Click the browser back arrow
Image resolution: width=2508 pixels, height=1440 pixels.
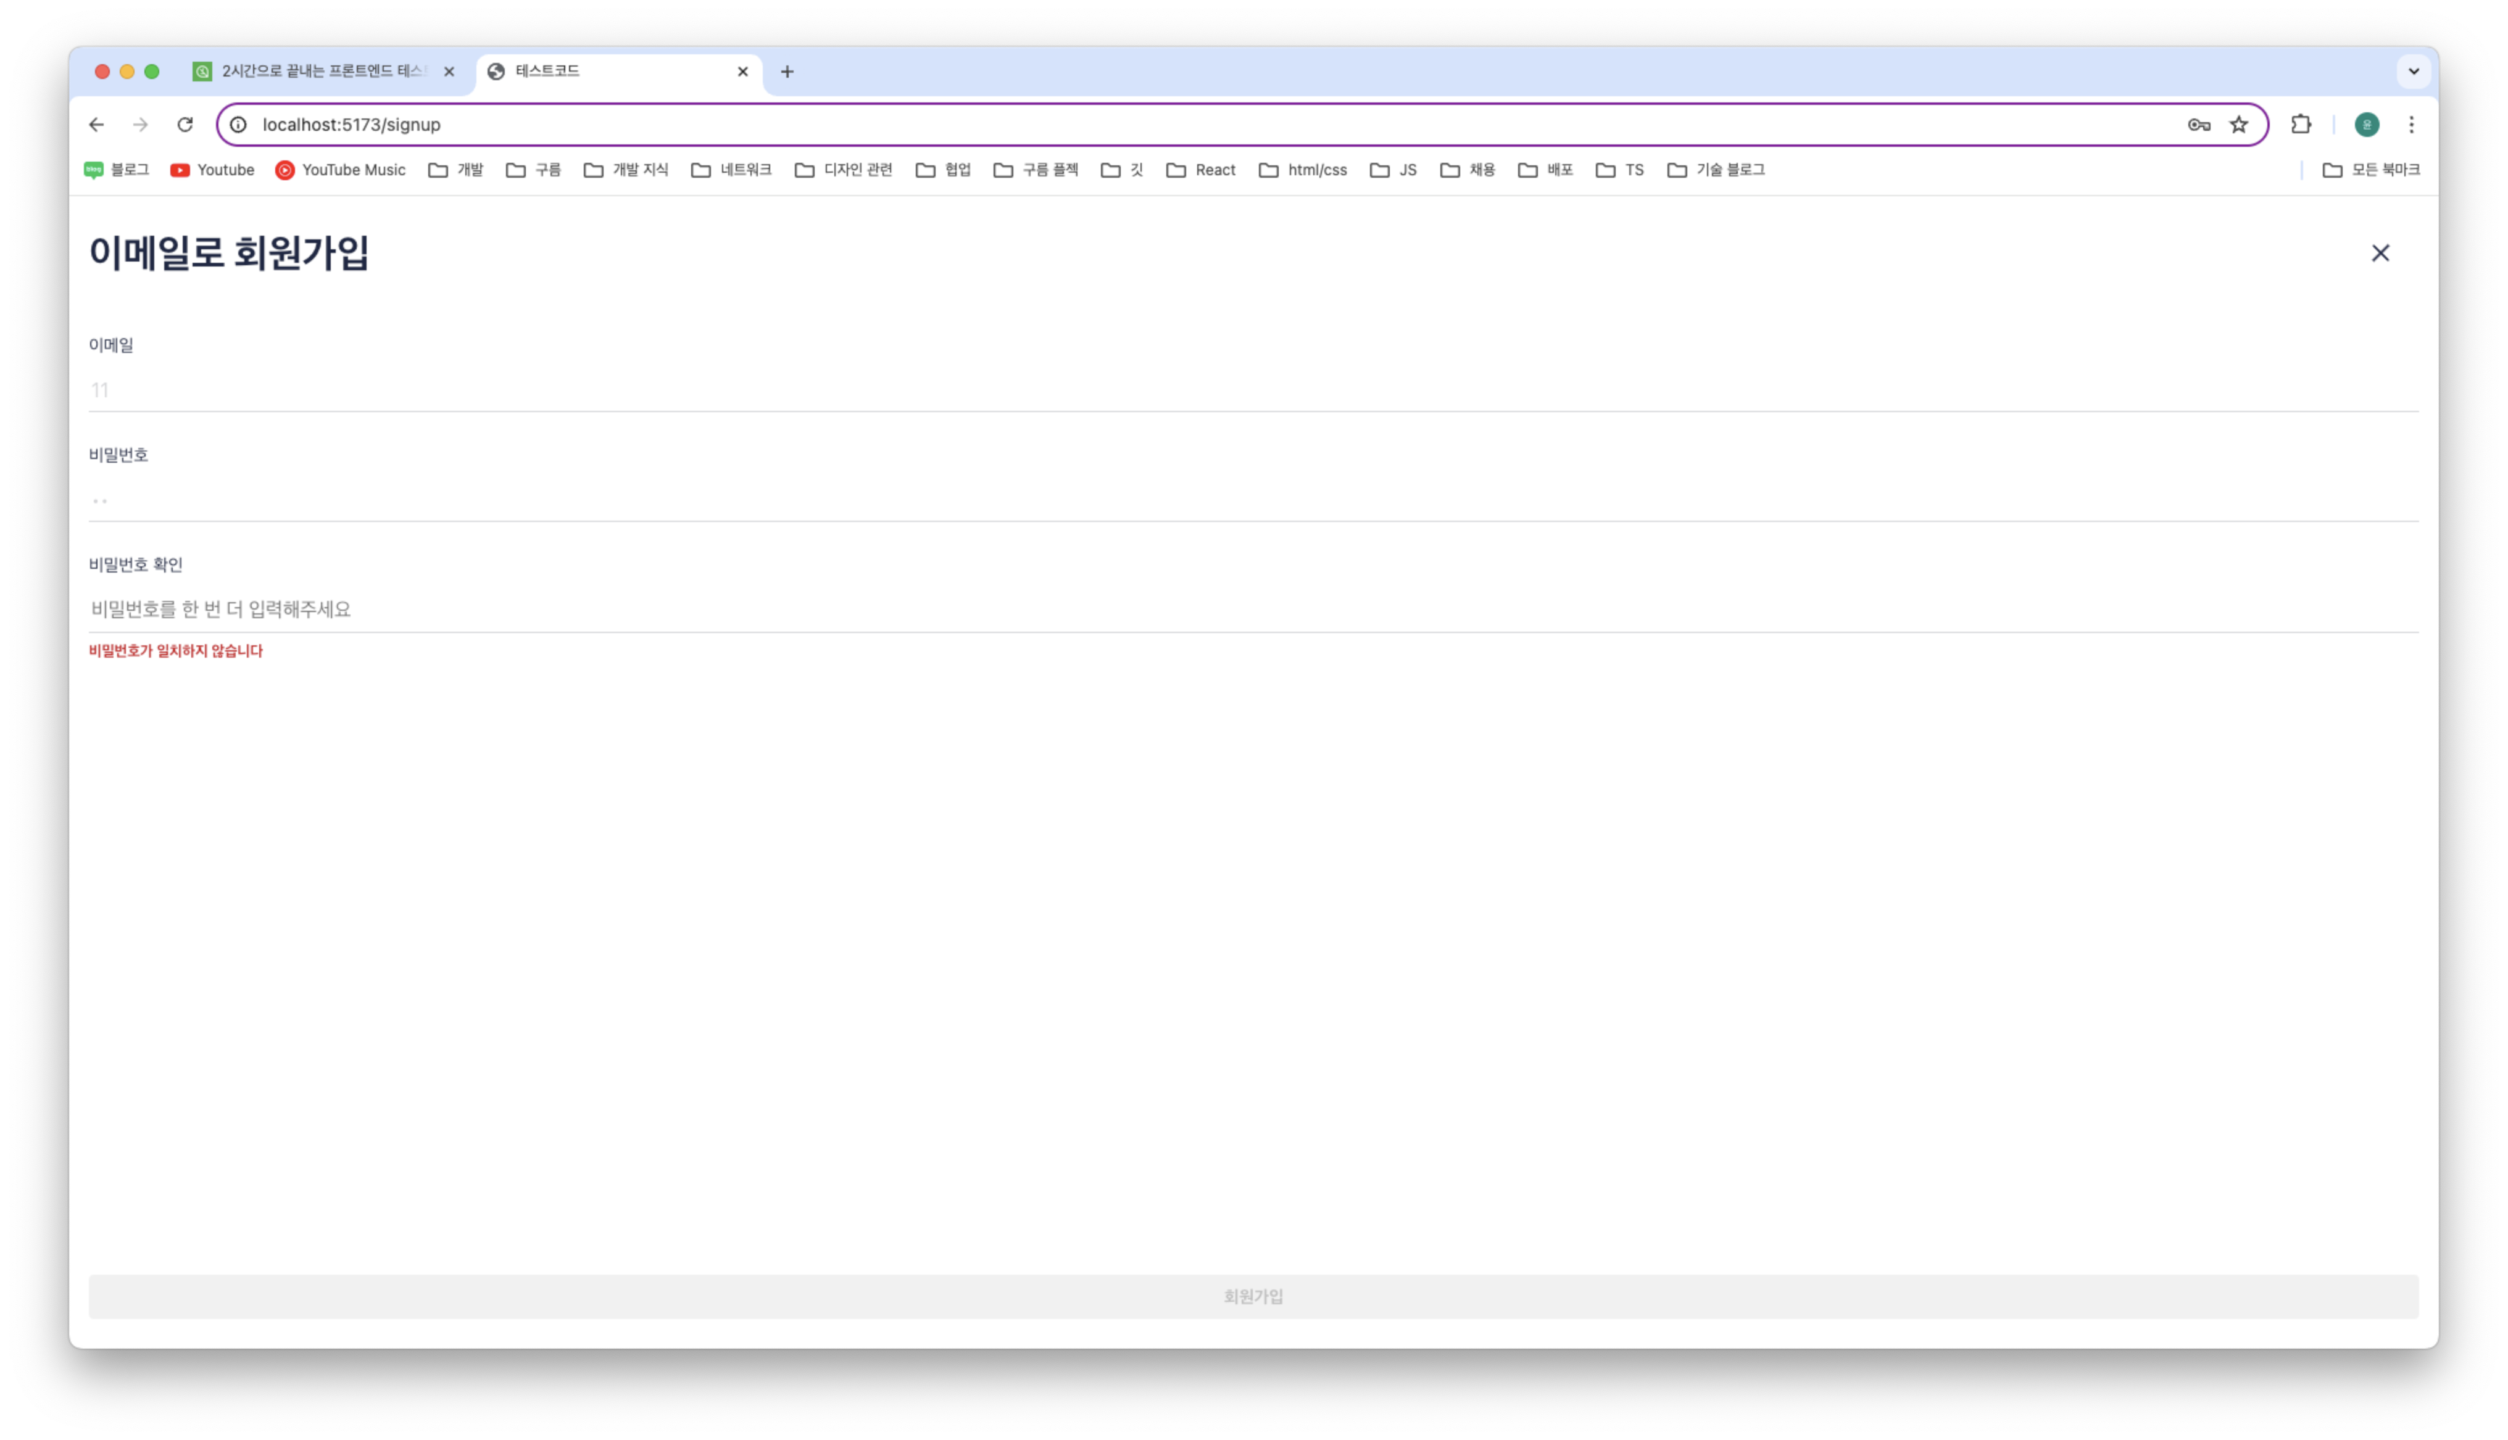(96, 125)
